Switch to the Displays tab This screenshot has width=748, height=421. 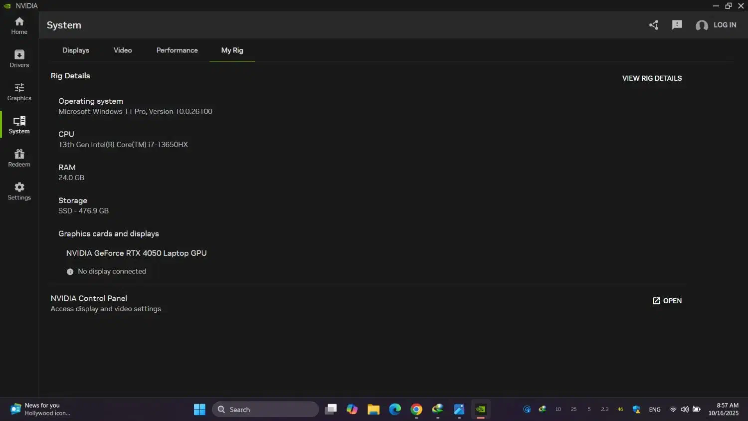pyautogui.click(x=76, y=50)
